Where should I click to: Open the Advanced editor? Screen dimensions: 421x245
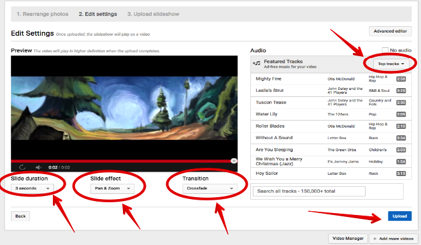coord(390,31)
